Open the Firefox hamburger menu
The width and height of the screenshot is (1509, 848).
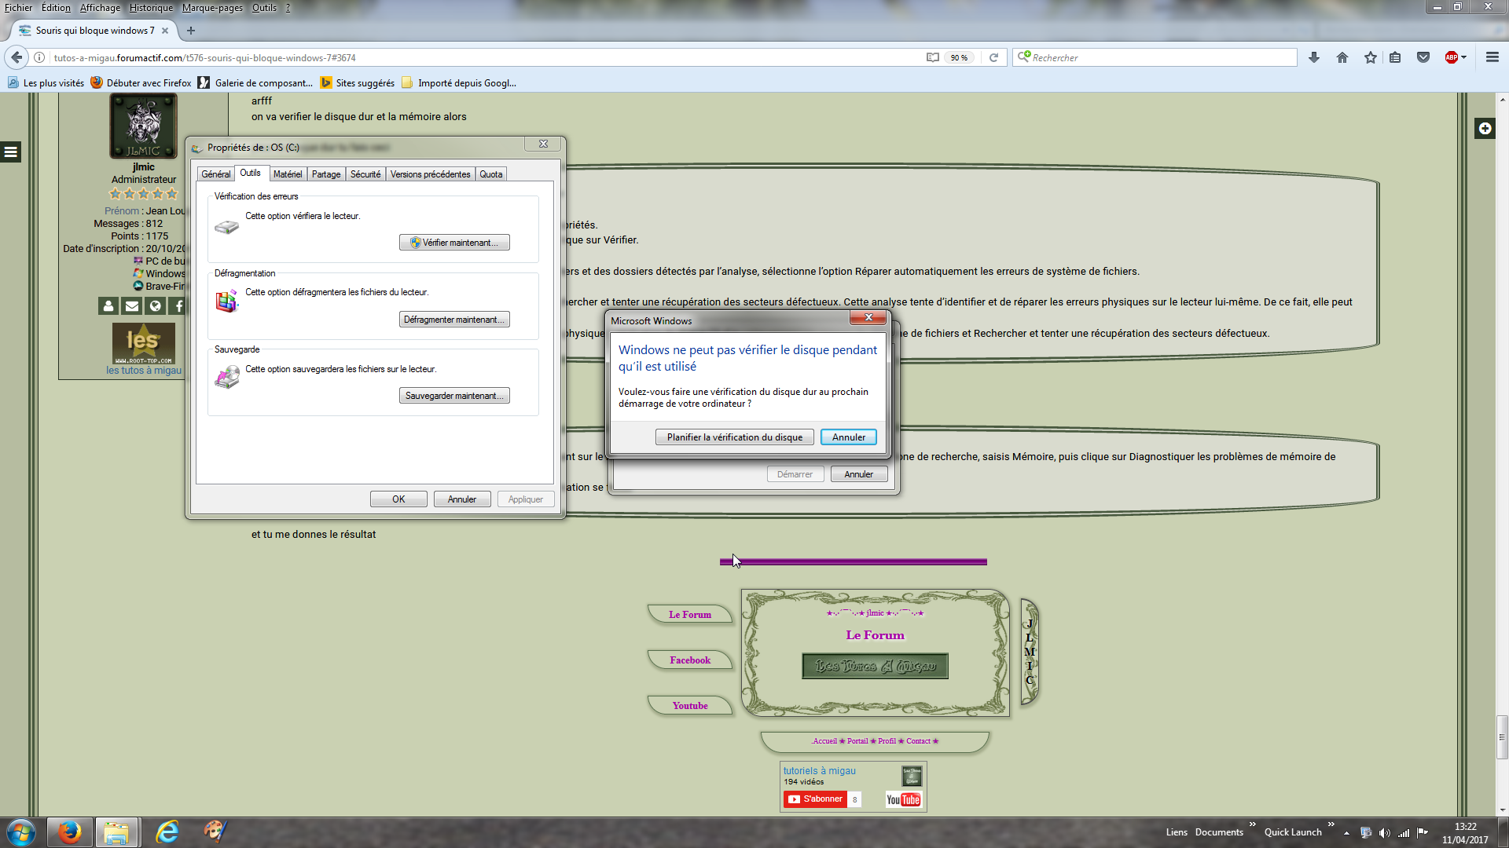(1492, 57)
